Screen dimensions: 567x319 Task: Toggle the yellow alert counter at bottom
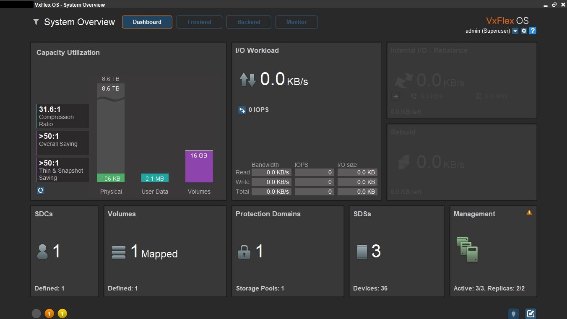pos(62,313)
